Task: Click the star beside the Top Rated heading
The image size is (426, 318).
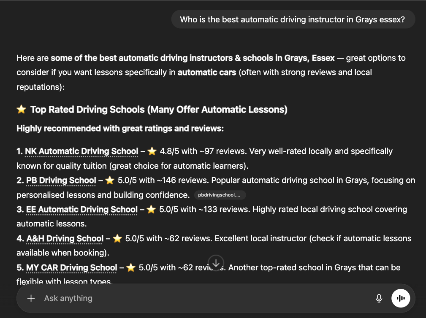Action: (x=21, y=110)
